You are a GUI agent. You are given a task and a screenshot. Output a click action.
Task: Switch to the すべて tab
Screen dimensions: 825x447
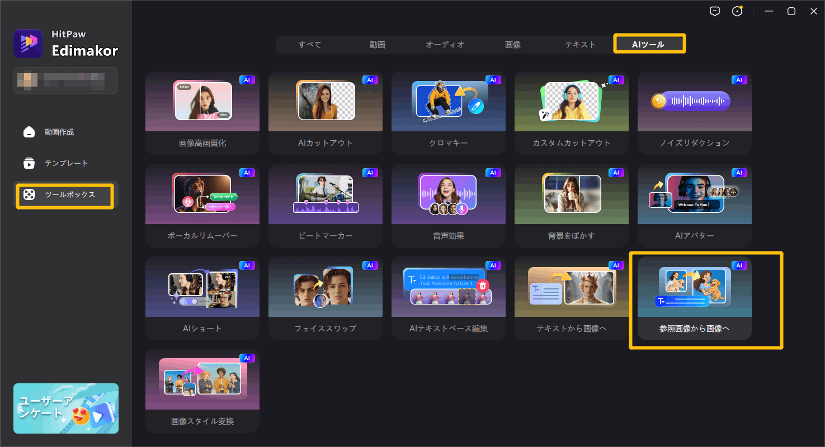(309, 45)
